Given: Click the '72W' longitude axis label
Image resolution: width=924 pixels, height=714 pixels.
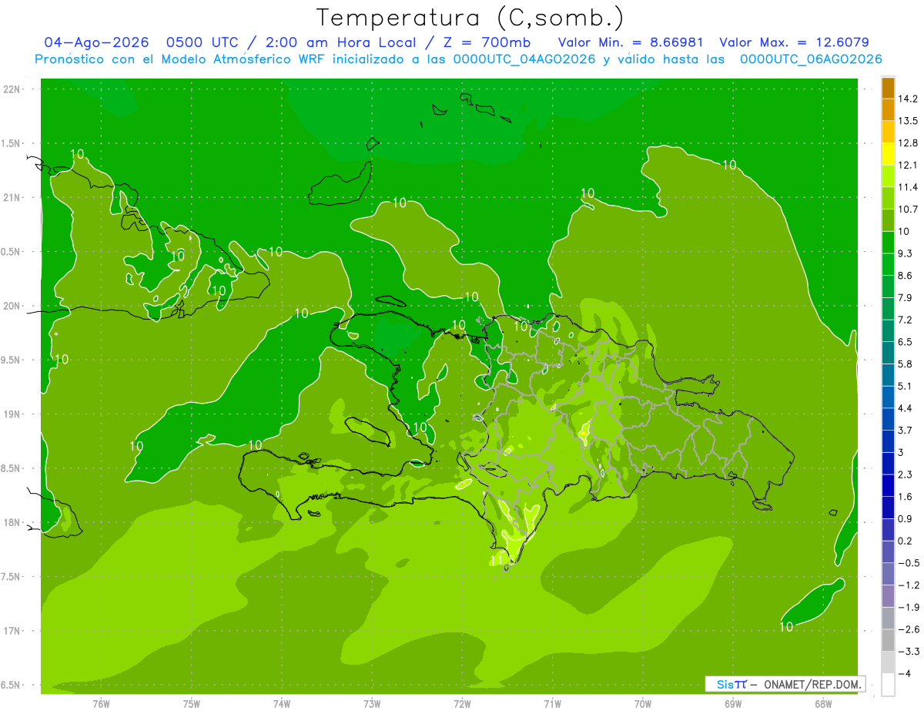Looking at the screenshot, I should tap(462, 703).
